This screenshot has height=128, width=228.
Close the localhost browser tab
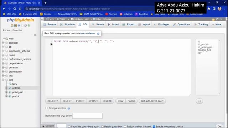click(x=39, y=3)
